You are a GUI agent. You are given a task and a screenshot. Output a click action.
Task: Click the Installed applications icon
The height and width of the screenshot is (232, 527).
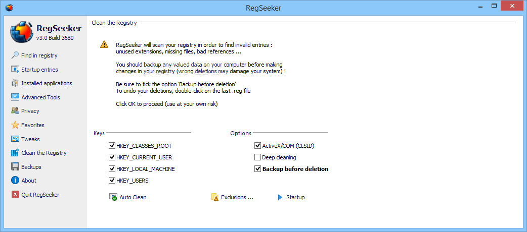(15, 83)
